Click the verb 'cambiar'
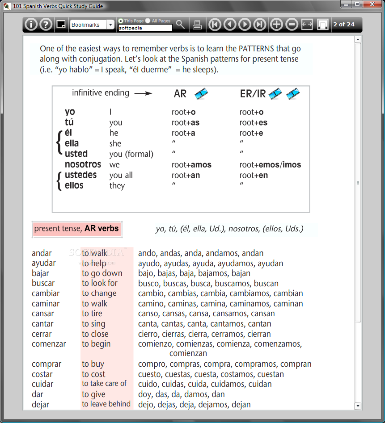Screen dimensions: 385x423 46,293
